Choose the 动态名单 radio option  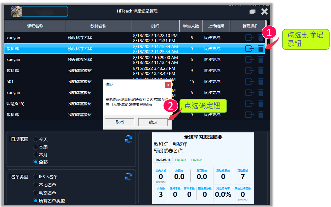point(36,193)
